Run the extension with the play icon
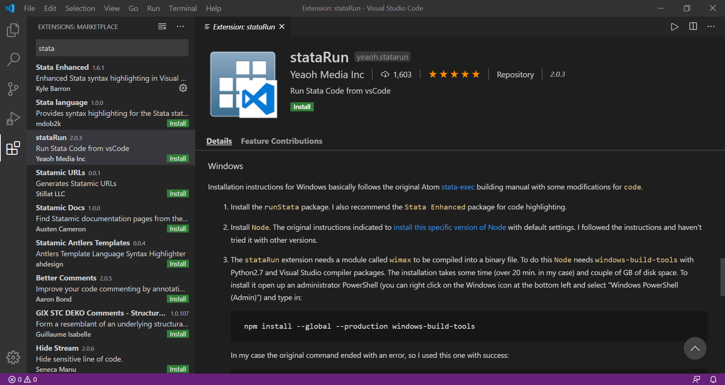 tap(675, 26)
